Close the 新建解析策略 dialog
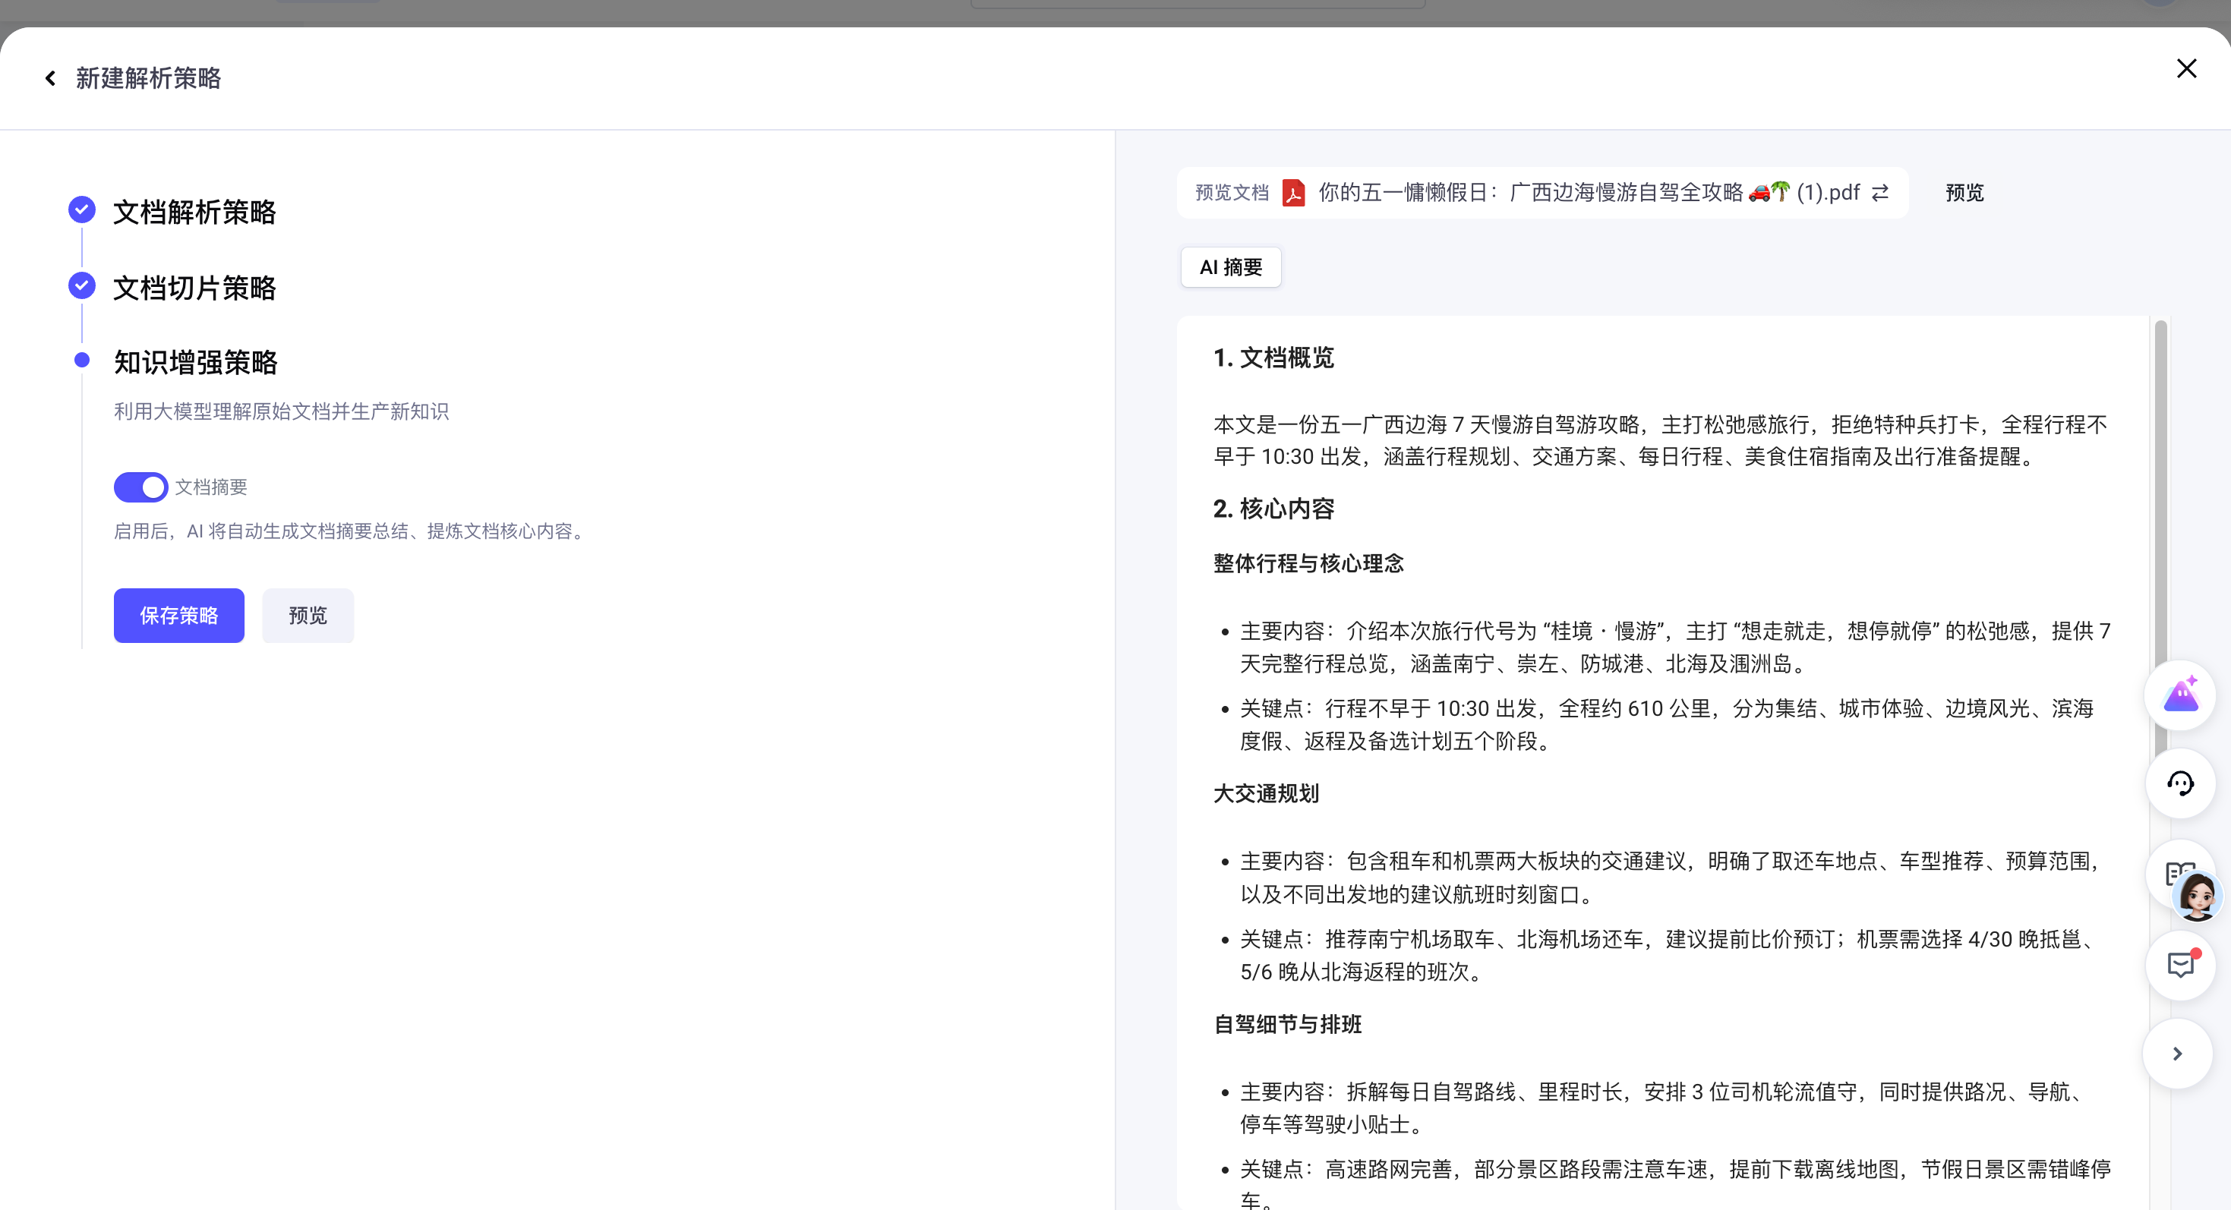 click(2186, 69)
